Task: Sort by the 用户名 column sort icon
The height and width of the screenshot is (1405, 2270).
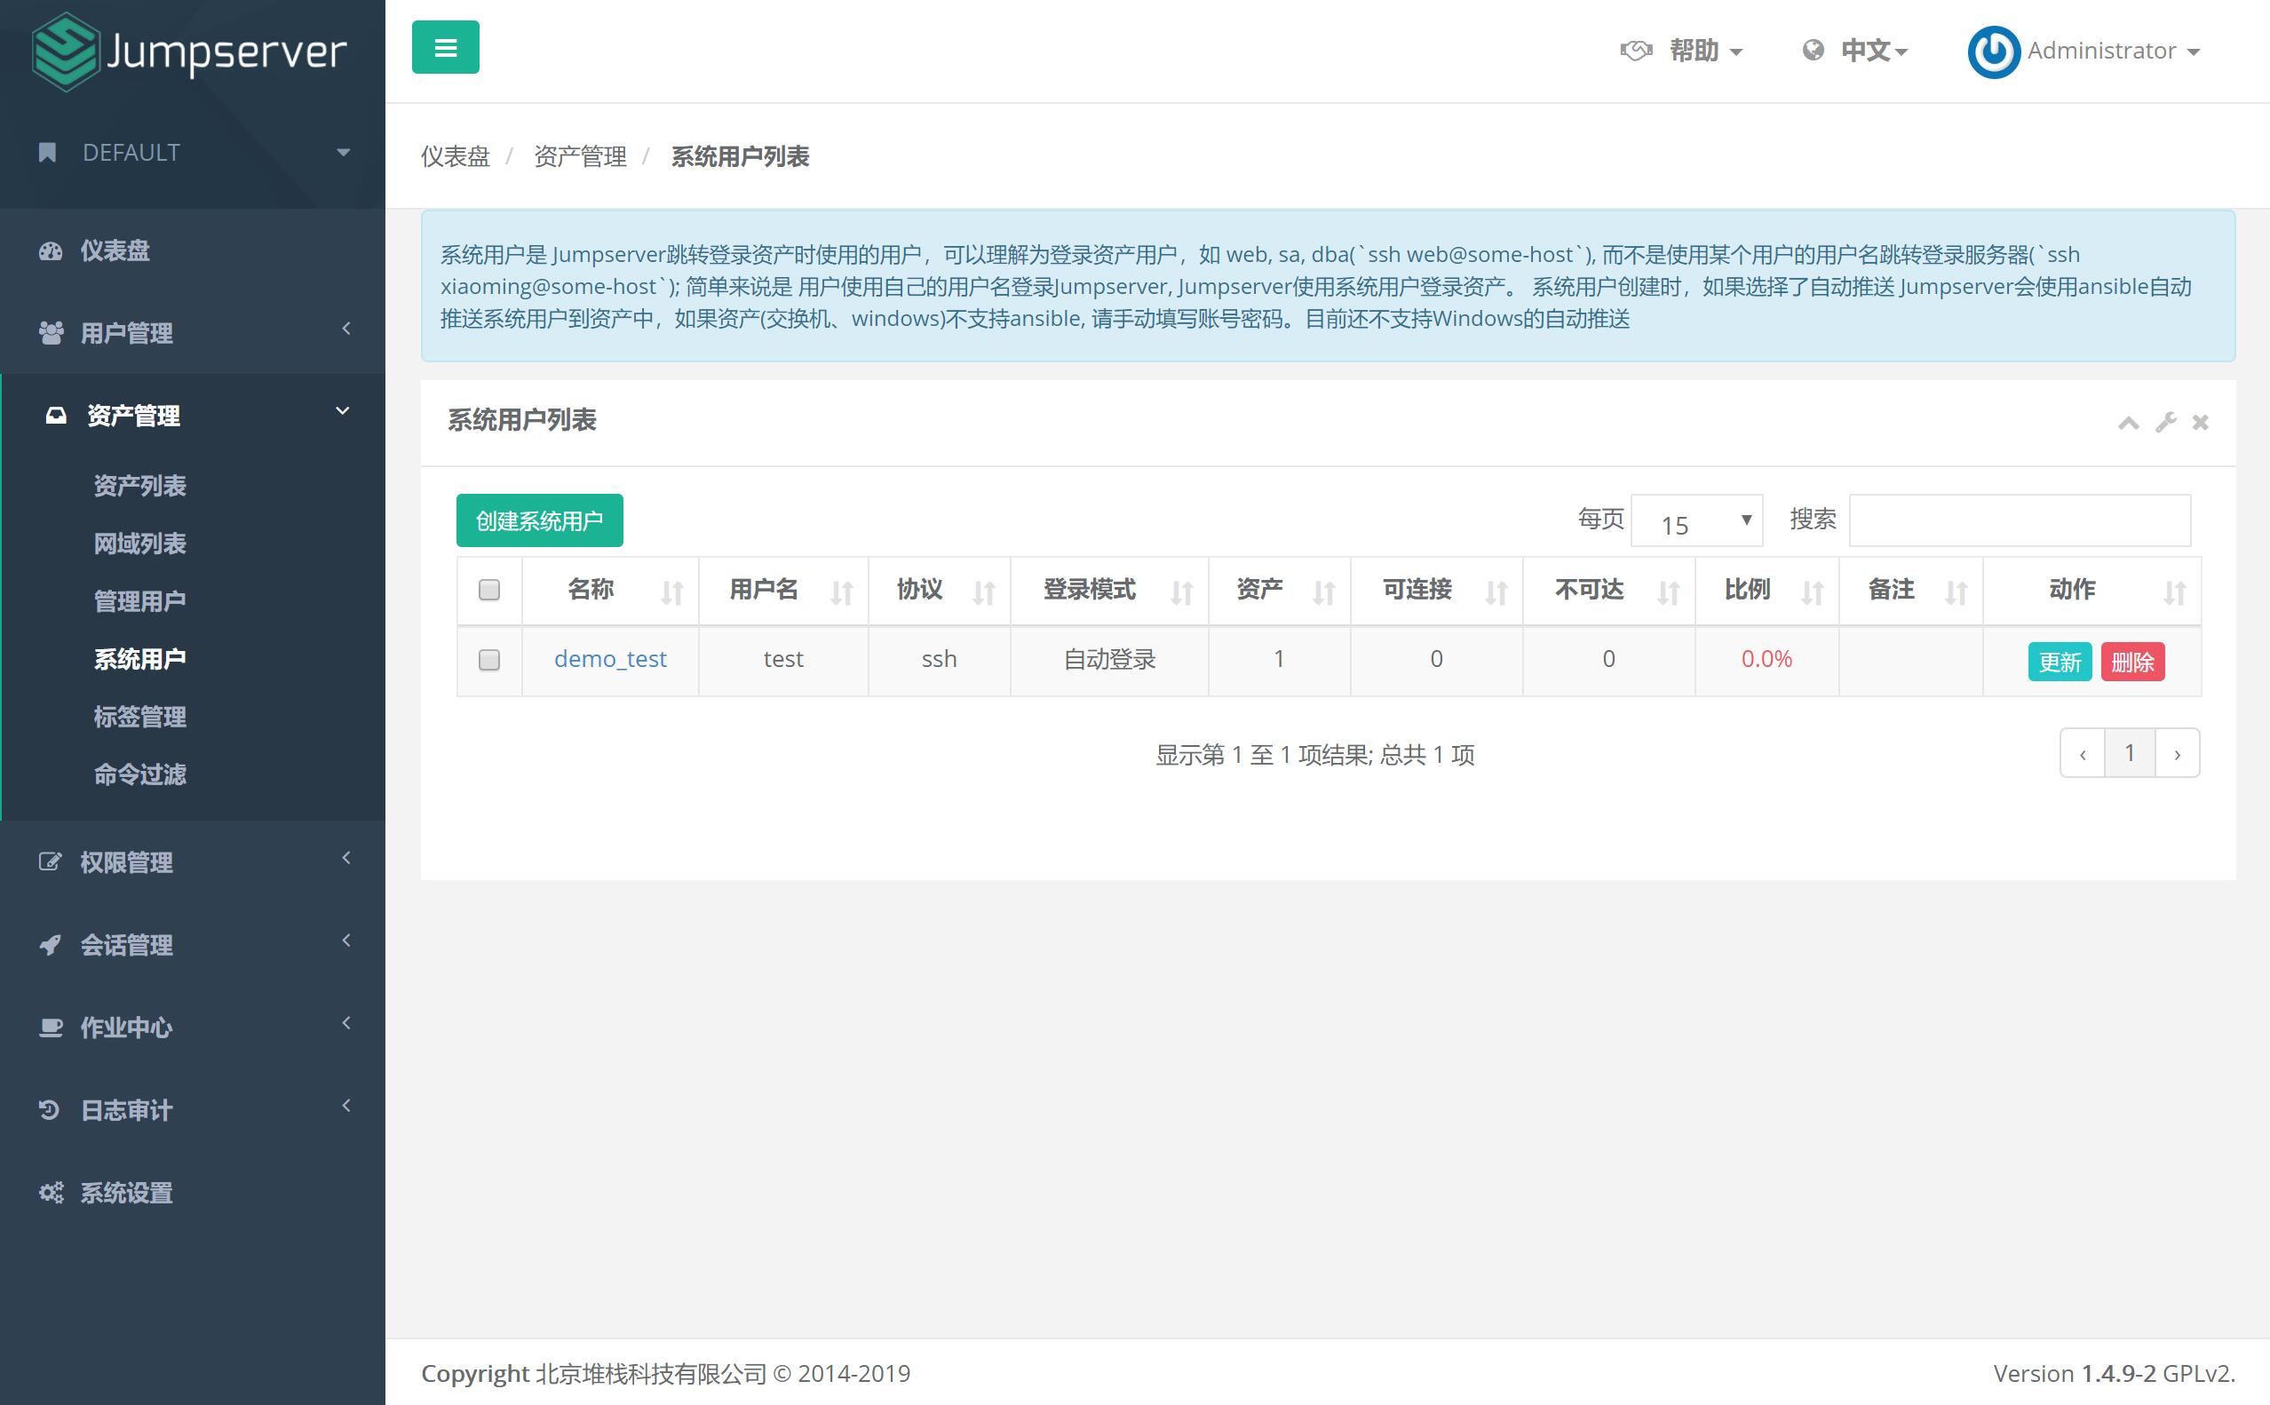Action: [842, 591]
